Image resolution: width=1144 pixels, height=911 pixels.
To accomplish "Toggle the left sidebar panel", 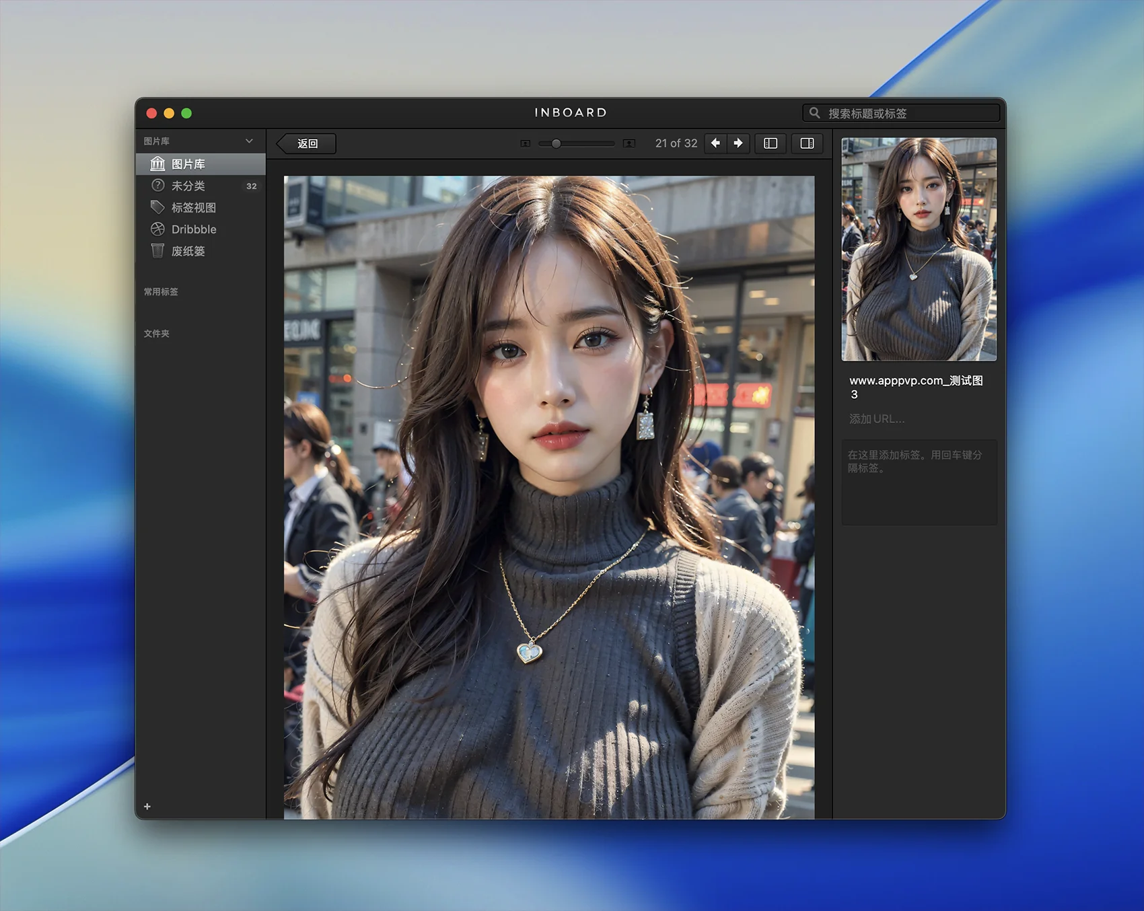I will 771,143.
